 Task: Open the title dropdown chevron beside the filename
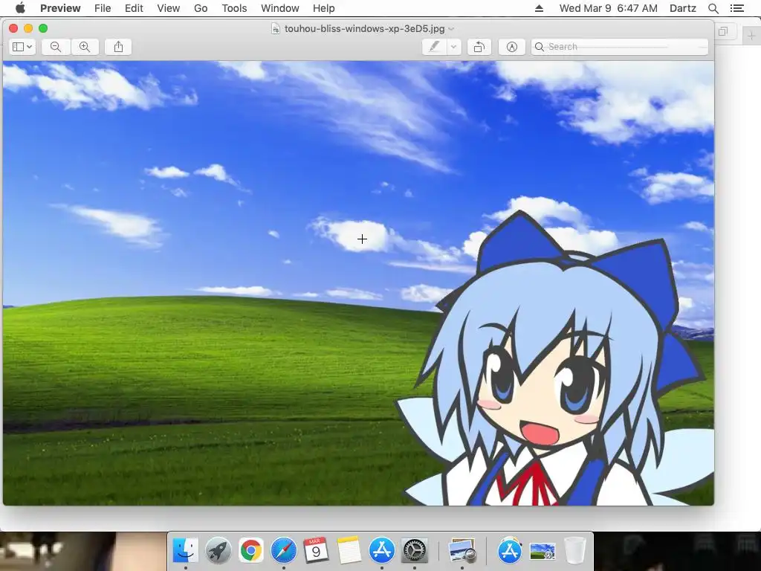(x=451, y=29)
